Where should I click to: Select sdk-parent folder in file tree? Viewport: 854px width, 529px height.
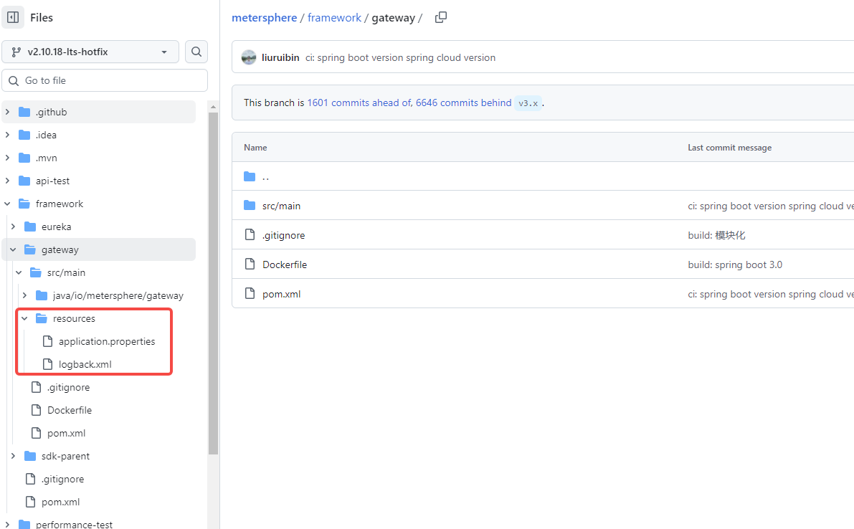click(x=65, y=456)
